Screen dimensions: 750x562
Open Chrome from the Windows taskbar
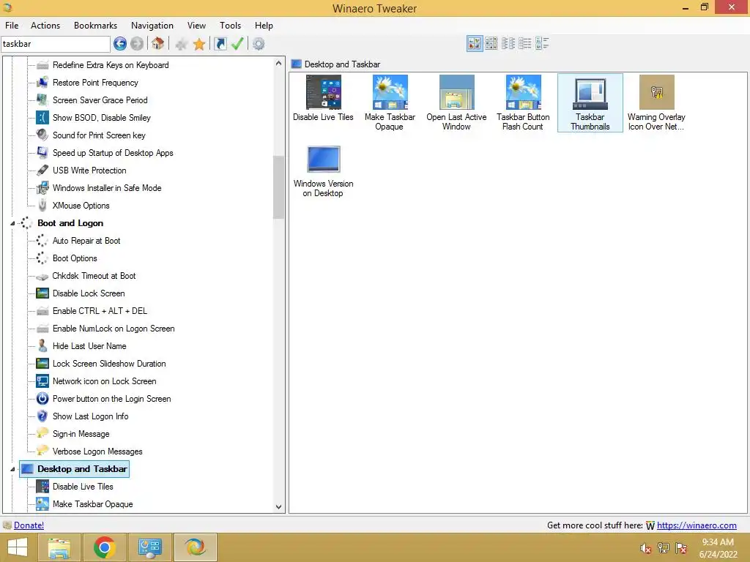[x=104, y=547]
